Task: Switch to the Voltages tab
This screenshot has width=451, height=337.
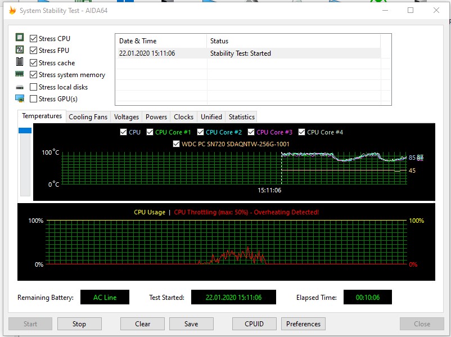Action: pos(127,117)
